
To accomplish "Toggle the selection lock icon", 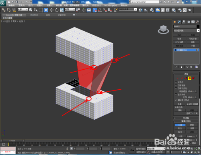I will [x=67, y=149].
